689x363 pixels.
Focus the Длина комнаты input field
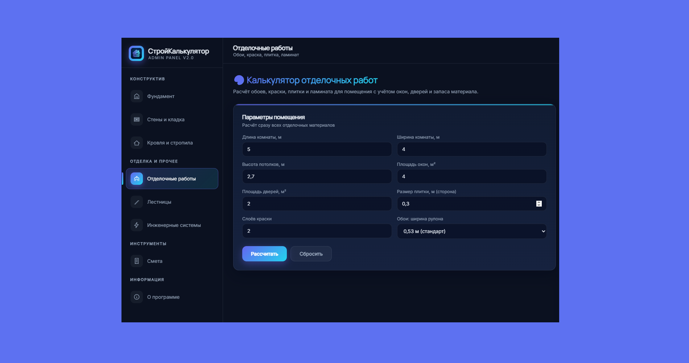[x=317, y=149]
